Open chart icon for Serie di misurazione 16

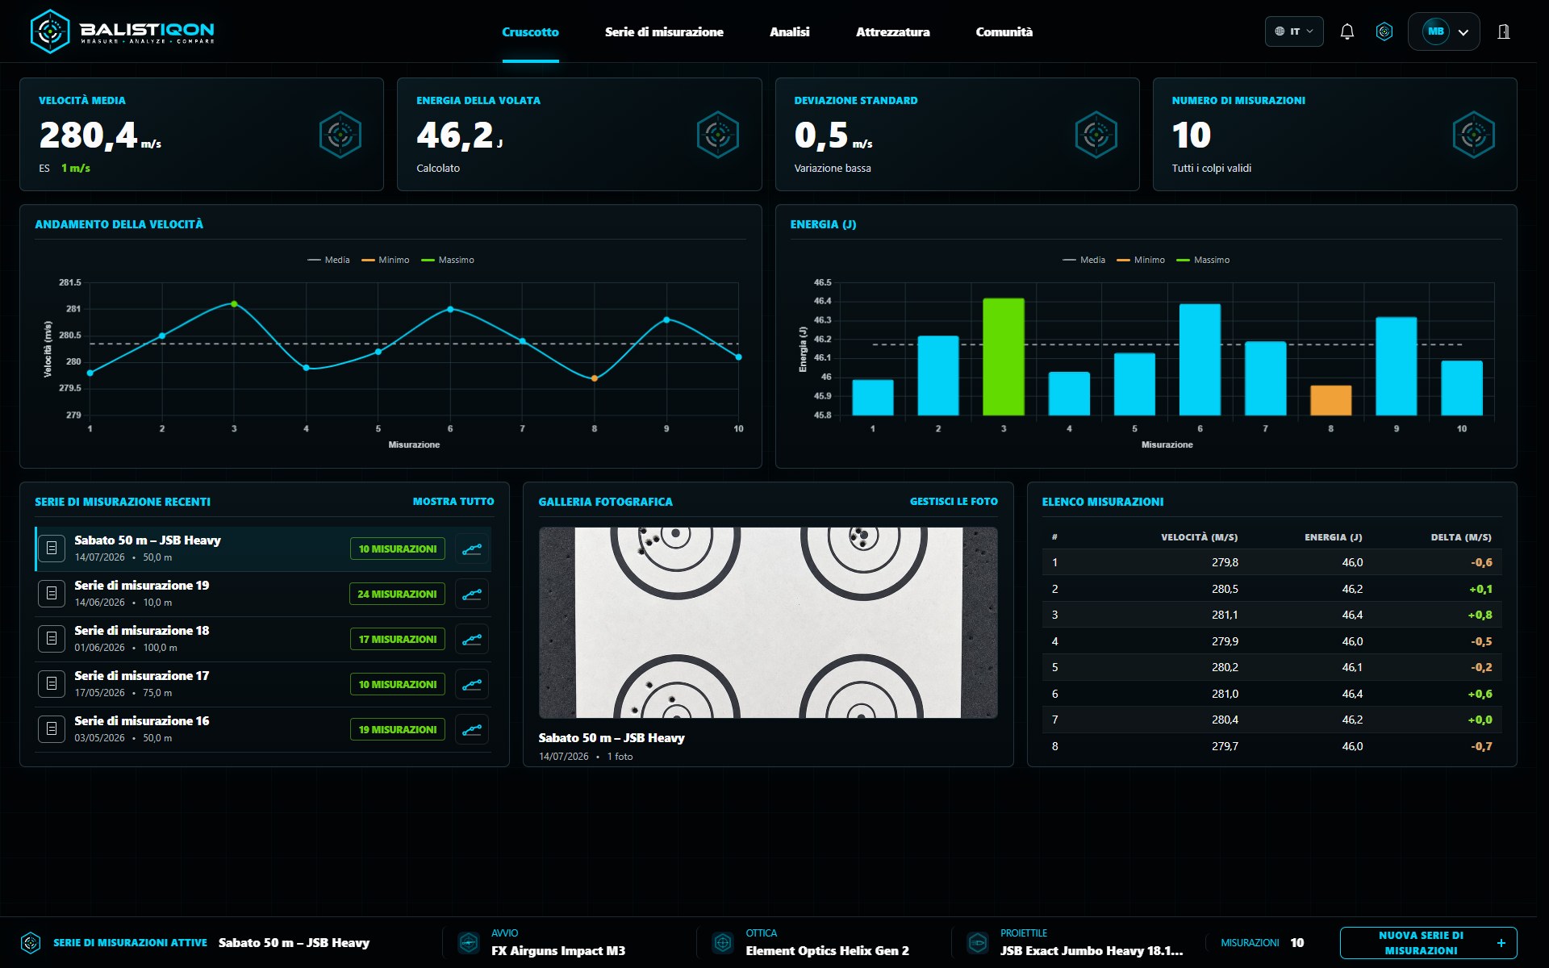472,730
